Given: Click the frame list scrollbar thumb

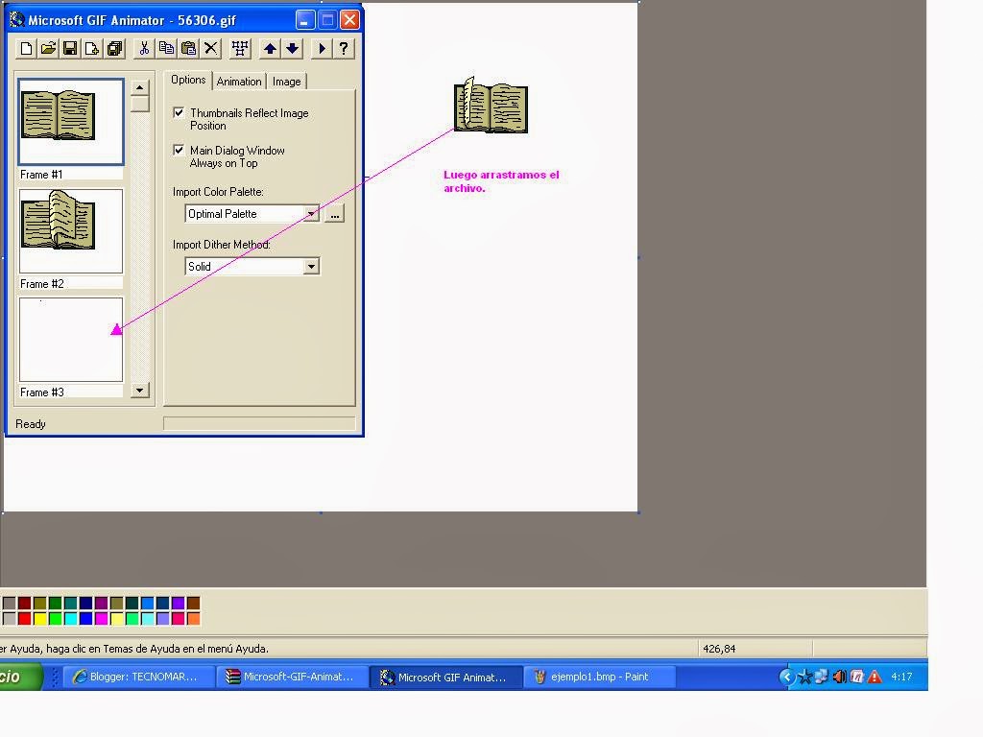Looking at the screenshot, I should coord(140,104).
